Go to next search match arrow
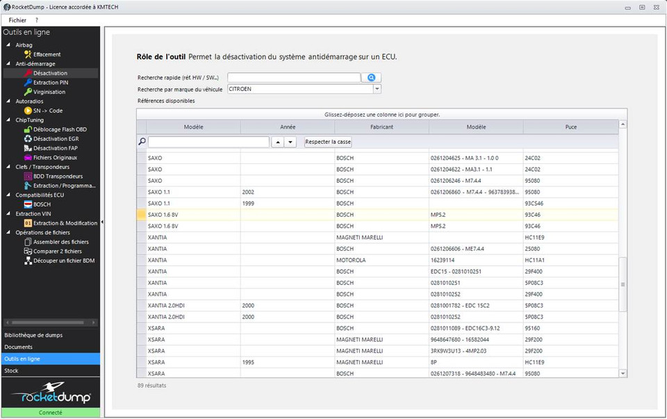 coord(290,142)
